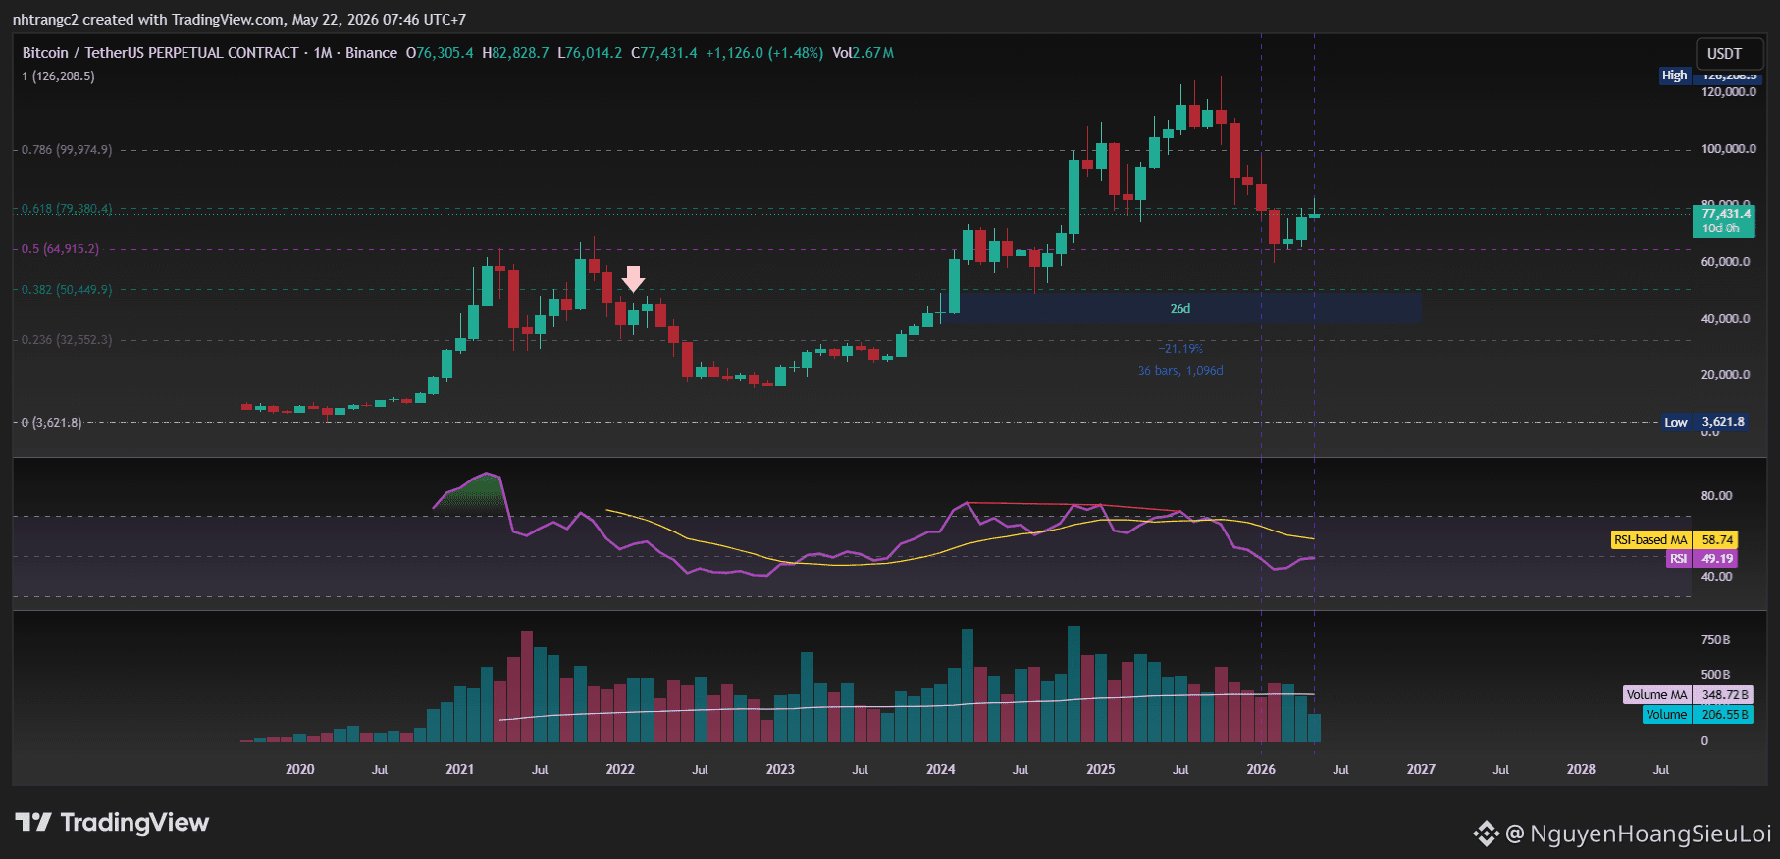Viewport: 1780px width, 859px height.
Task: Click 2021 on the time axis
Action: tap(460, 770)
